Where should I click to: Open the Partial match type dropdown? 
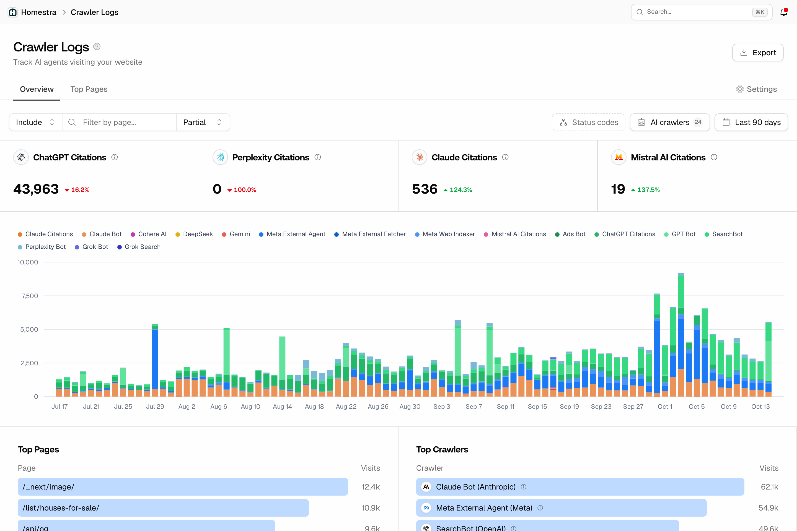203,122
